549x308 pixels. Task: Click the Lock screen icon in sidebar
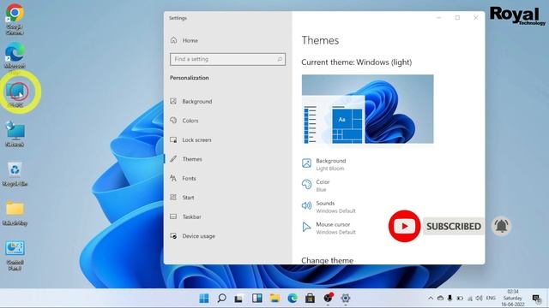[x=173, y=139]
